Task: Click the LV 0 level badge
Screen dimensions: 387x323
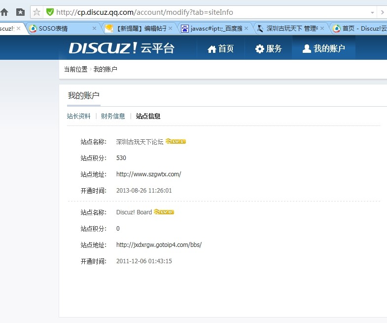Action: pyautogui.click(x=164, y=212)
